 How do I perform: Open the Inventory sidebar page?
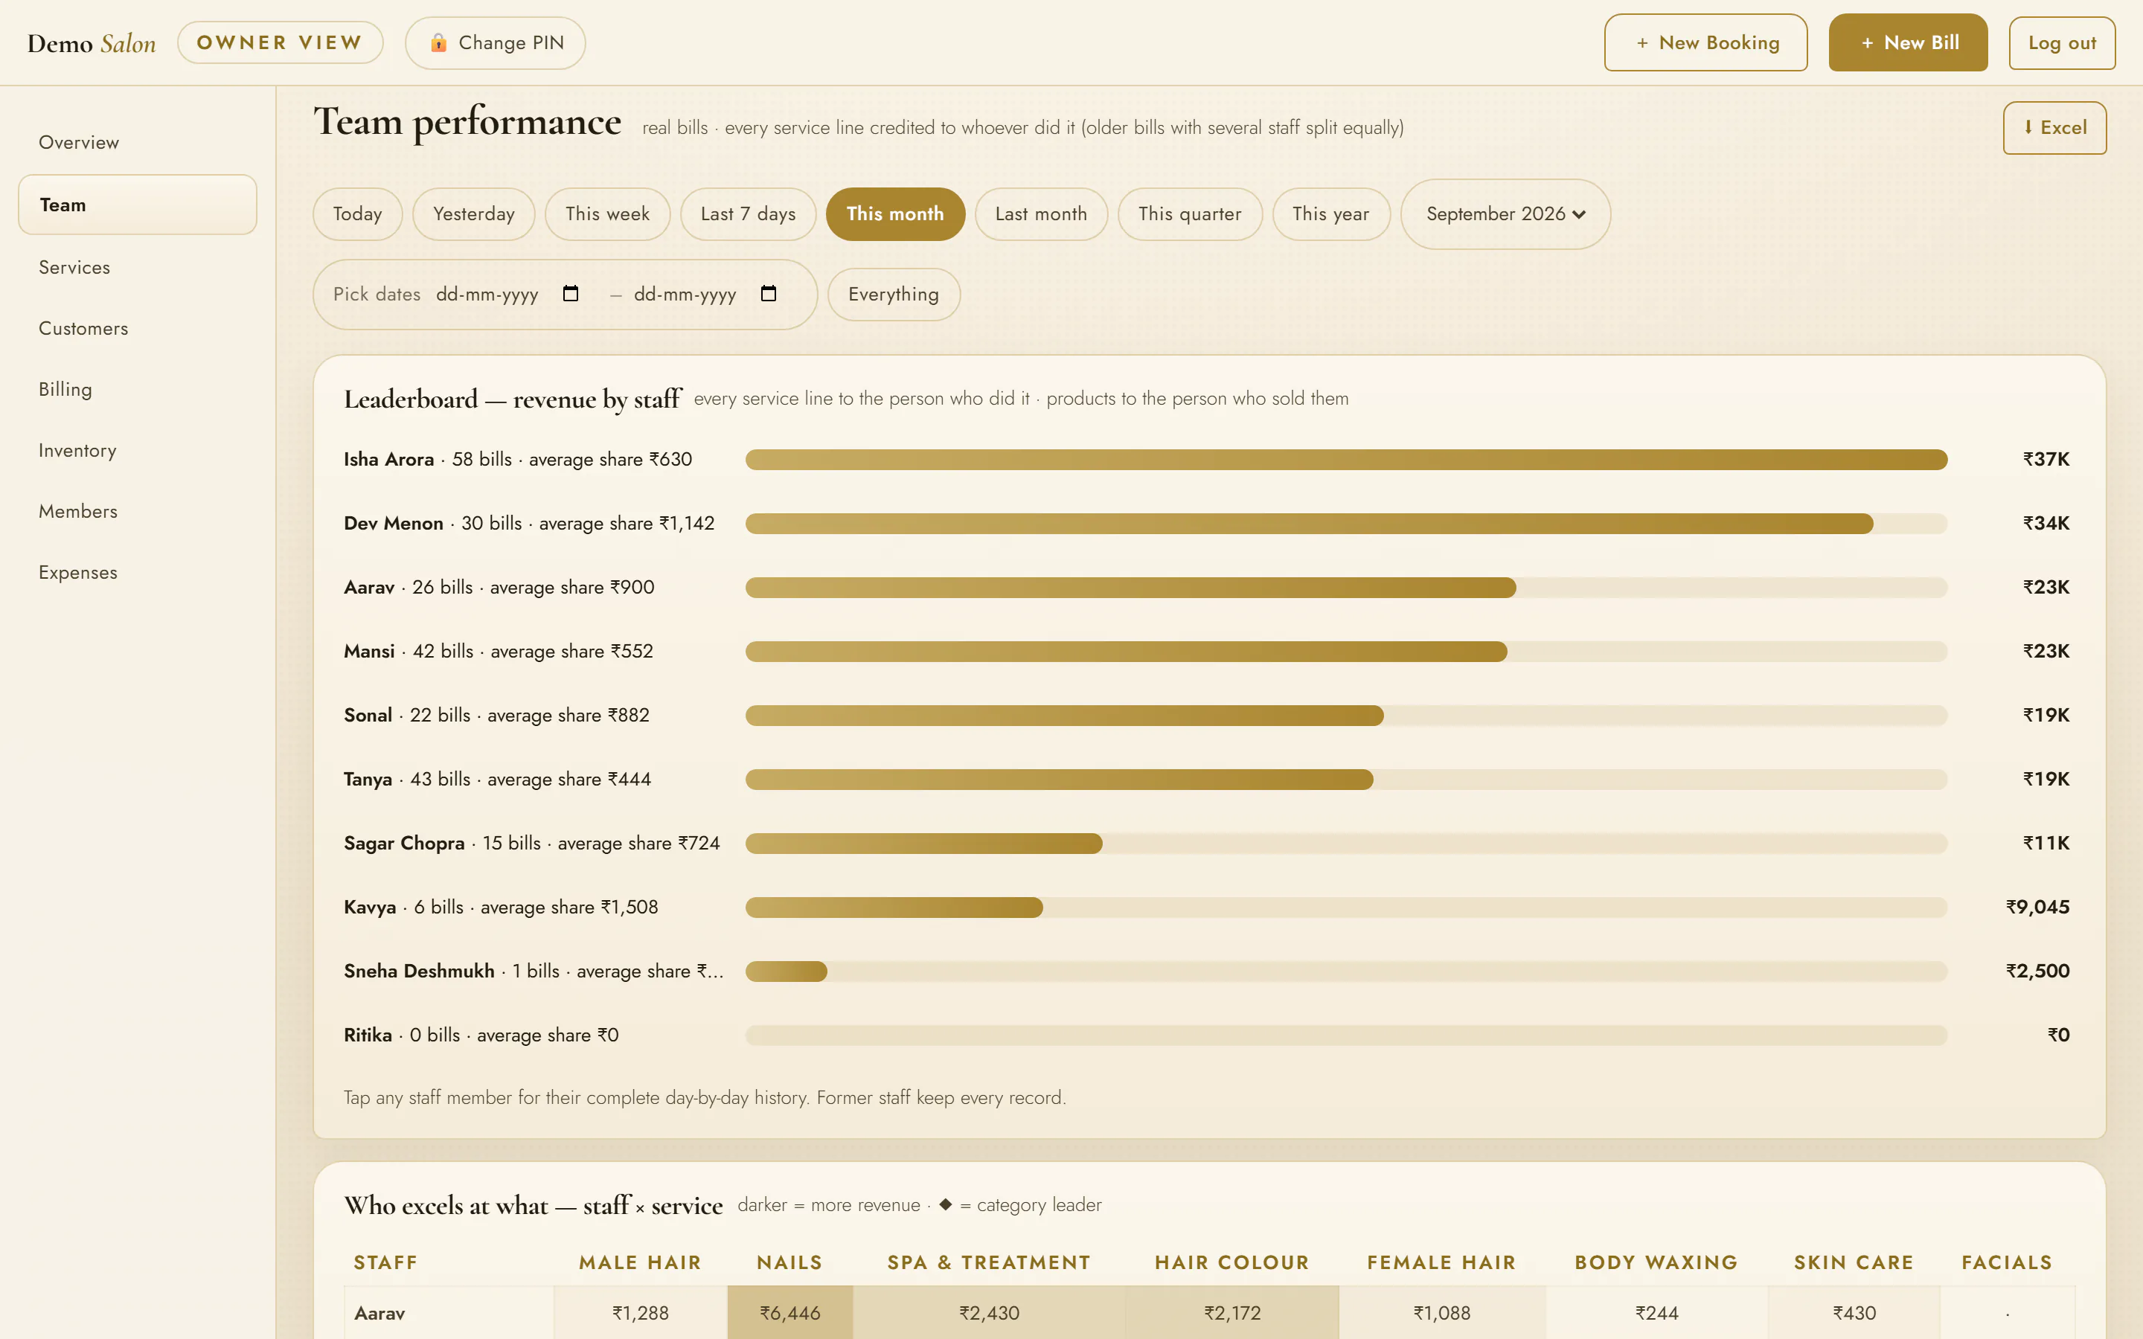(x=137, y=451)
